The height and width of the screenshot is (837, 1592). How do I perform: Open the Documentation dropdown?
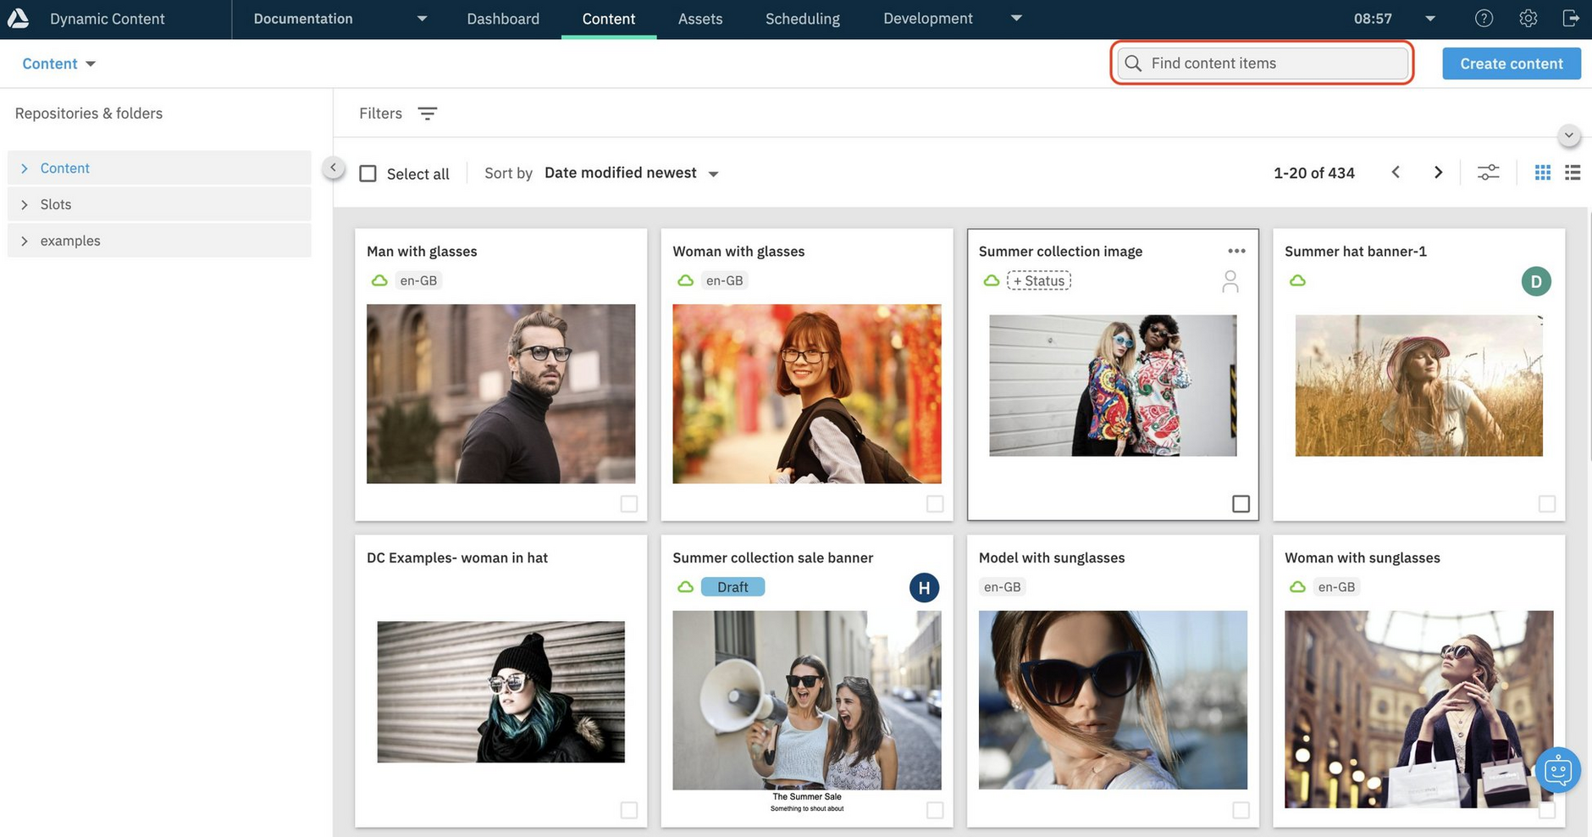(421, 18)
